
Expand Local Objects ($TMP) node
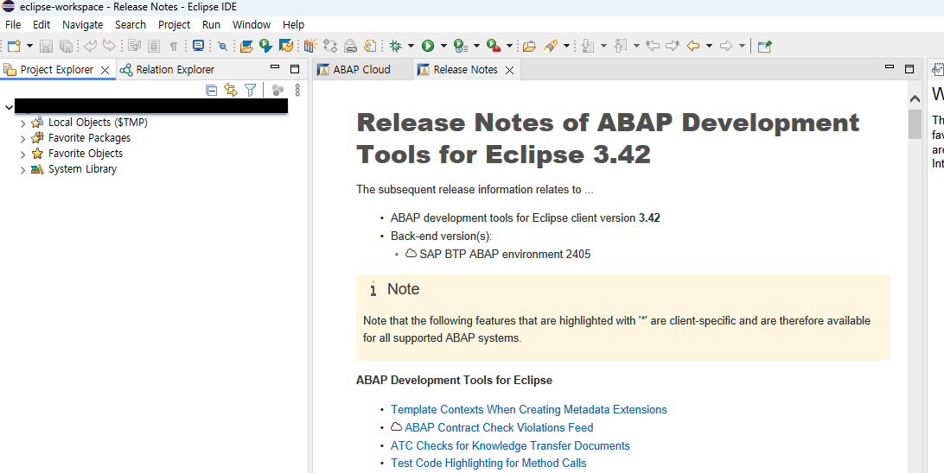(22, 123)
